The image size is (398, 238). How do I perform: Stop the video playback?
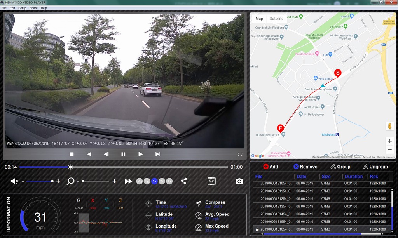click(72, 154)
